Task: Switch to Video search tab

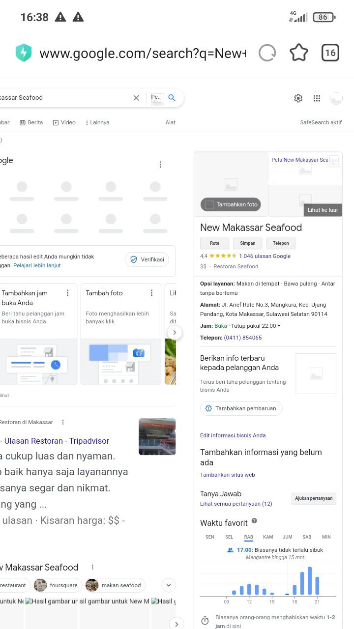Action: coord(64,122)
